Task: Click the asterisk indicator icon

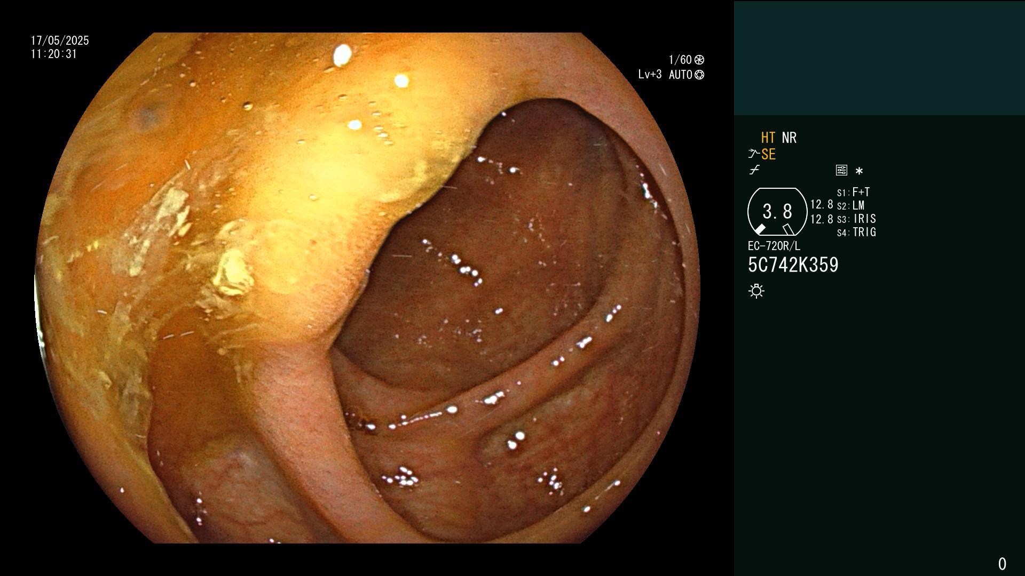Action: pos(859,171)
